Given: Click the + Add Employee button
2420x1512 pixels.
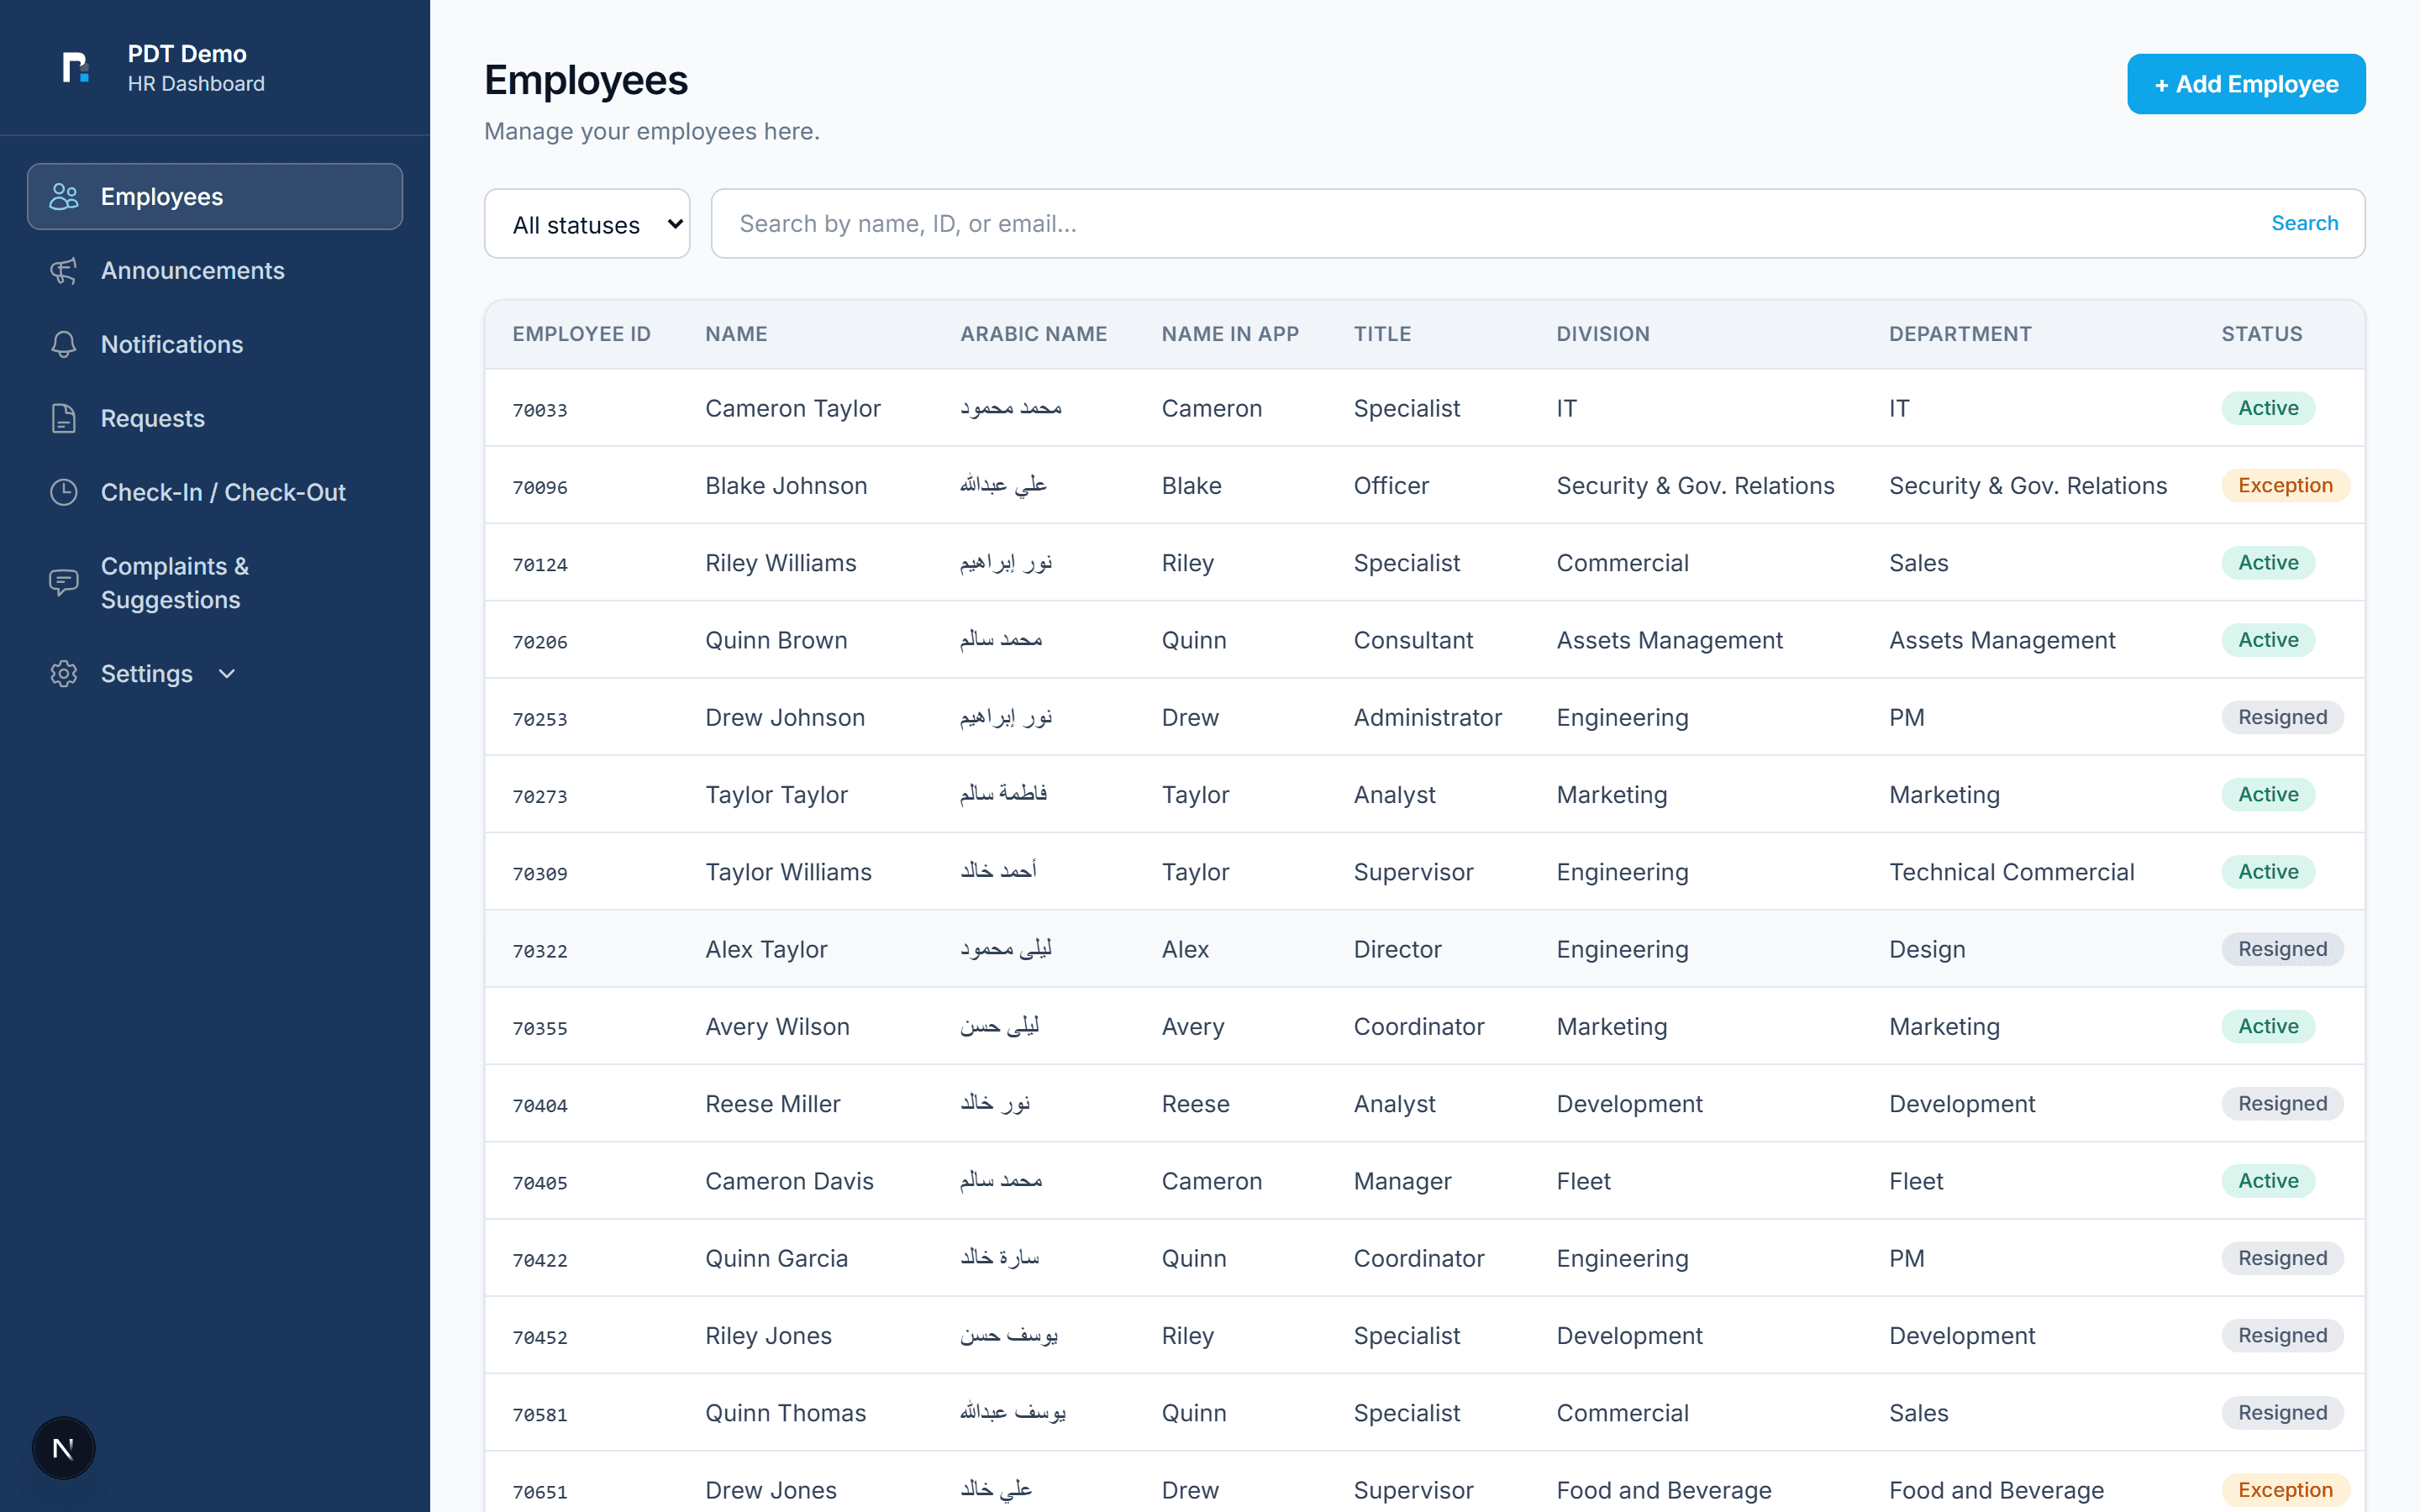Looking at the screenshot, I should [x=2246, y=84].
